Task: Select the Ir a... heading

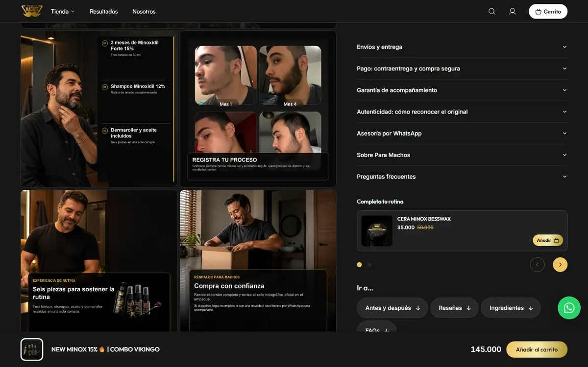Action: point(365,288)
